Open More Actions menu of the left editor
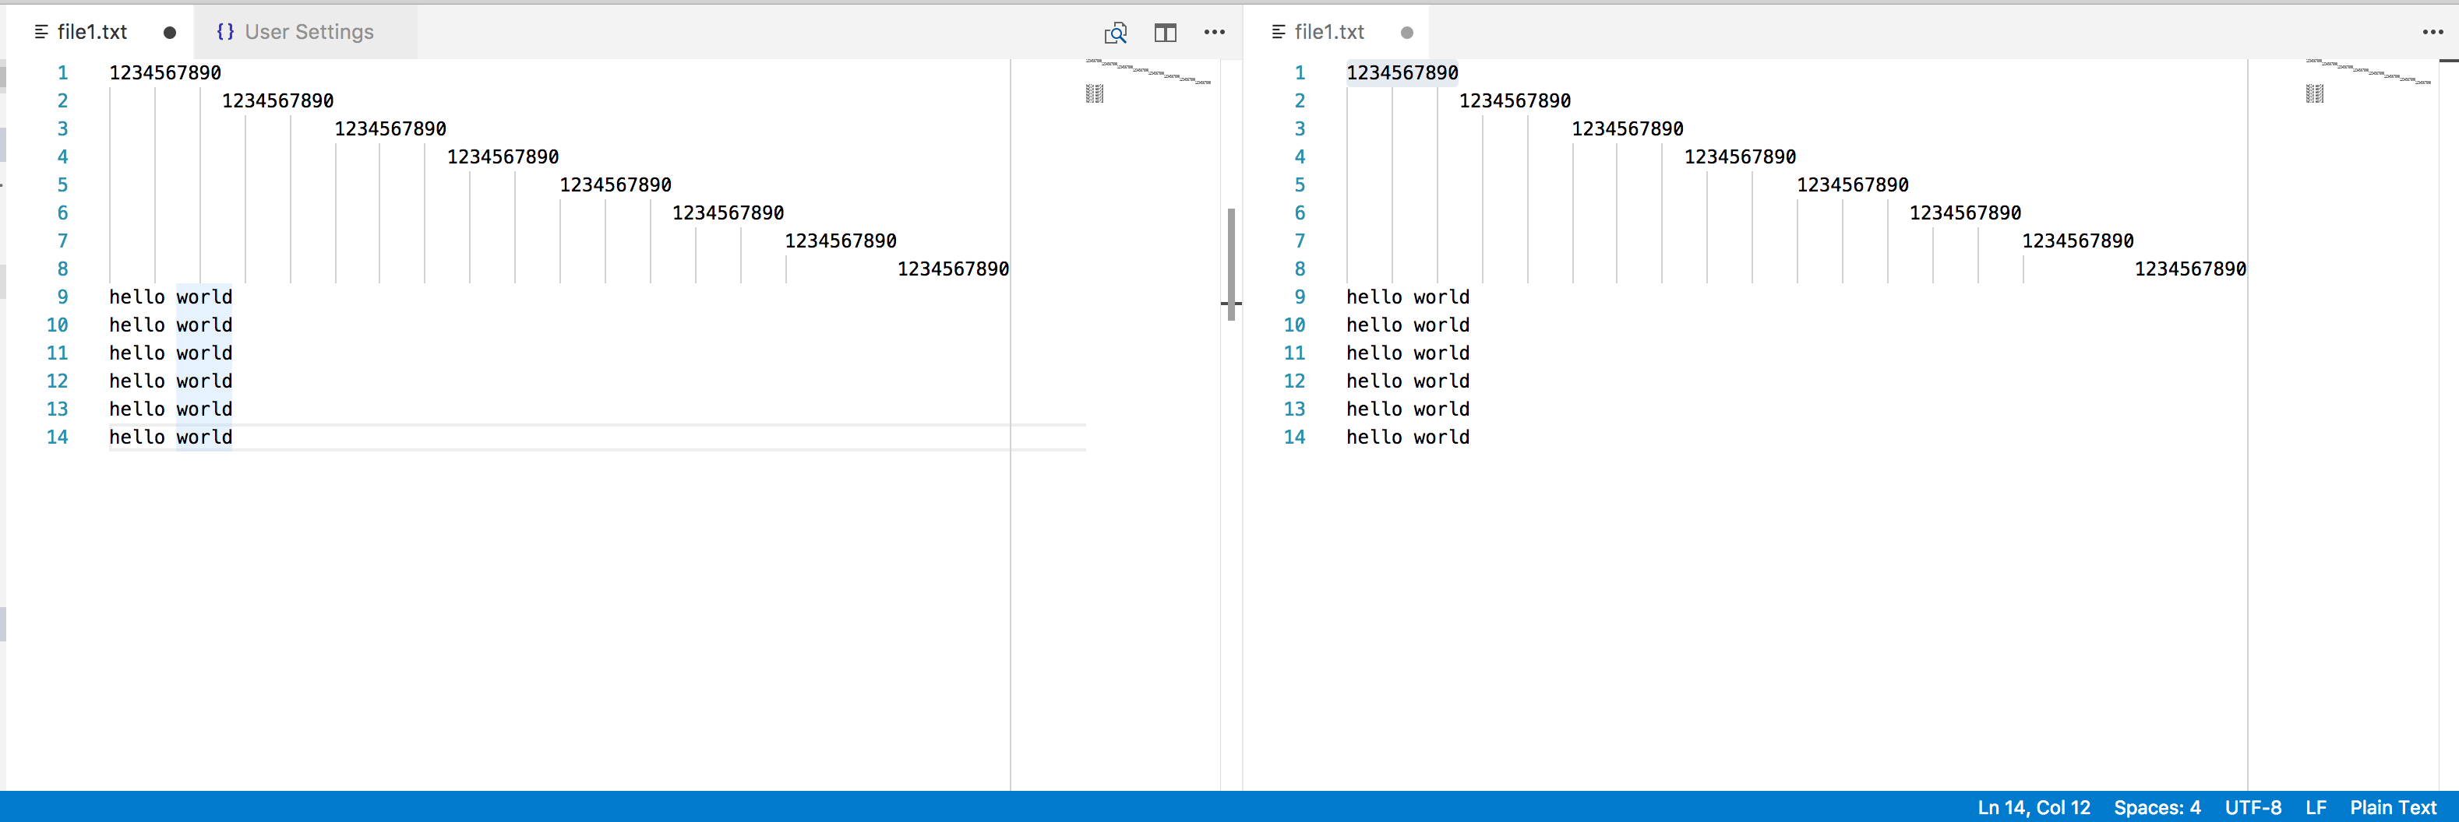 1214,31
